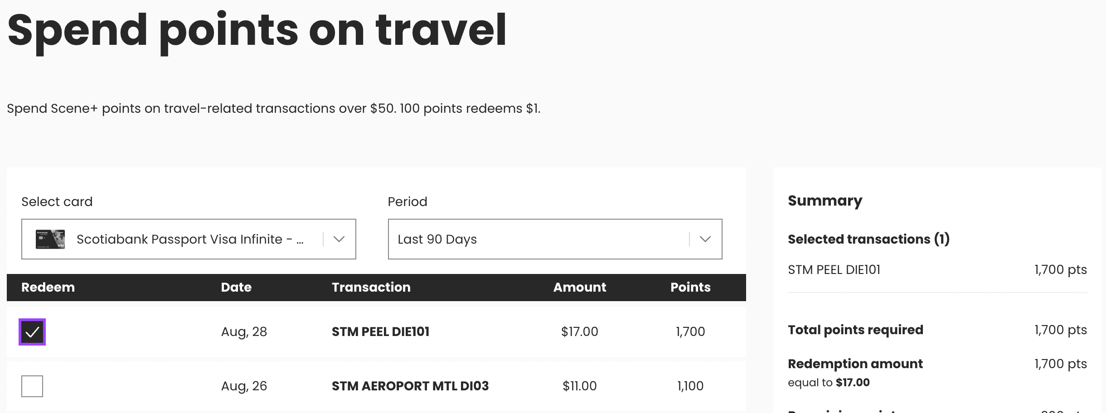
Task: Click the Selected transactions (1) heading
Action: click(868, 239)
